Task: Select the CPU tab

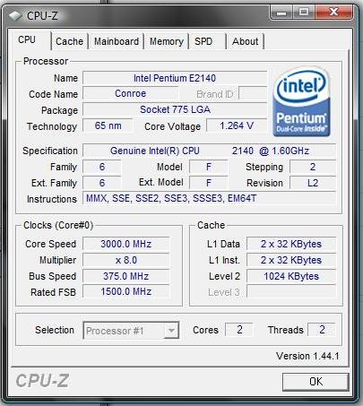Action: coord(30,39)
